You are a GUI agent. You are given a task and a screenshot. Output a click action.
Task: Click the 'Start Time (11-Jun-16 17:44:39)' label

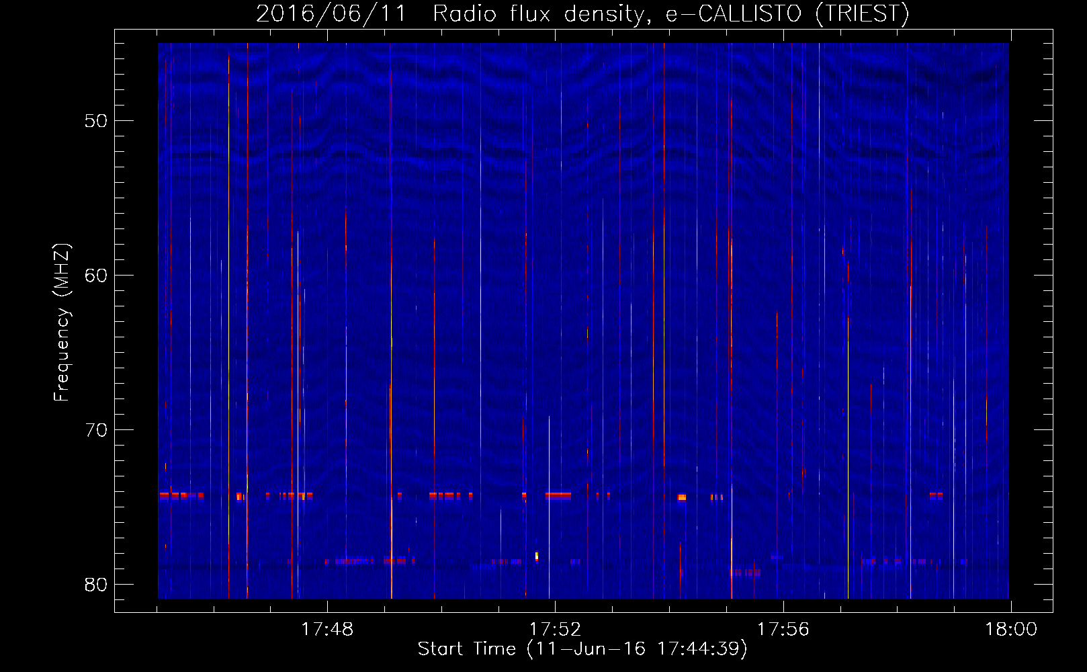click(582, 649)
